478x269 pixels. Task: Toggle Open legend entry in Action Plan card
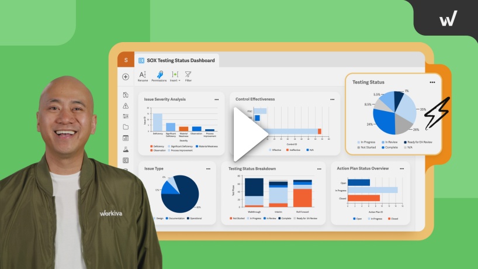(358, 219)
